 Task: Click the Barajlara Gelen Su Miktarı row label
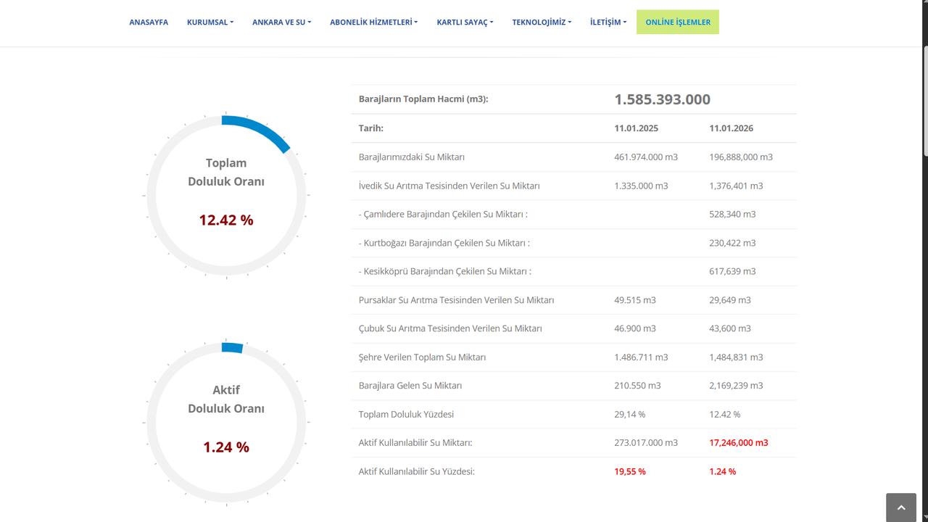click(410, 386)
